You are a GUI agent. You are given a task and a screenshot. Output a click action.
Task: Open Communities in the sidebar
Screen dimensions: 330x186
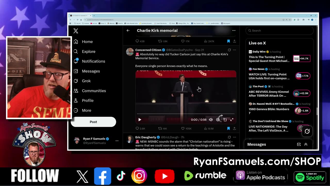click(x=90, y=91)
